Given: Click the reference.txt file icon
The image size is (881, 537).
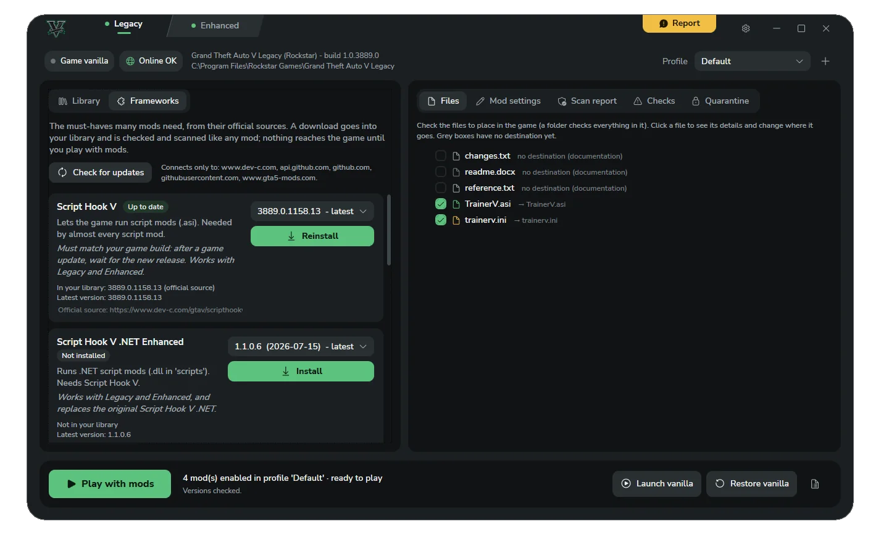Looking at the screenshot, I should 456,188.
